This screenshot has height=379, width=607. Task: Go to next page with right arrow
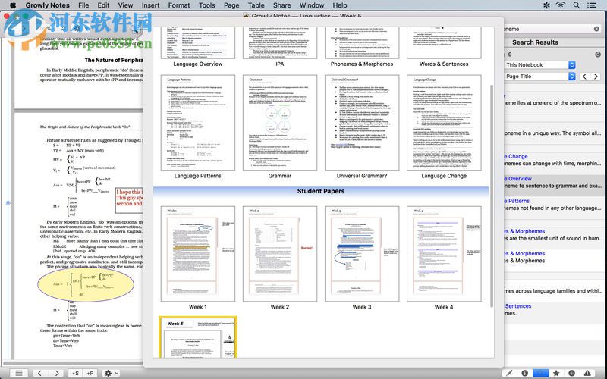click(x=57, y=373)
